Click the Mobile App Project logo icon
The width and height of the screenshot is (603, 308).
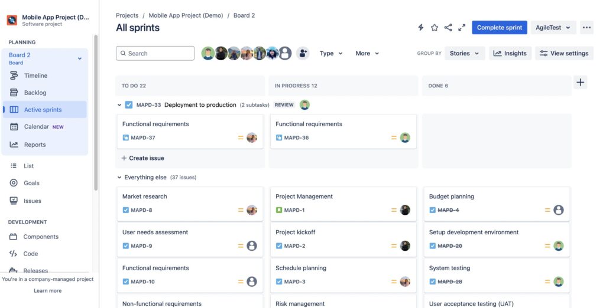12,20
